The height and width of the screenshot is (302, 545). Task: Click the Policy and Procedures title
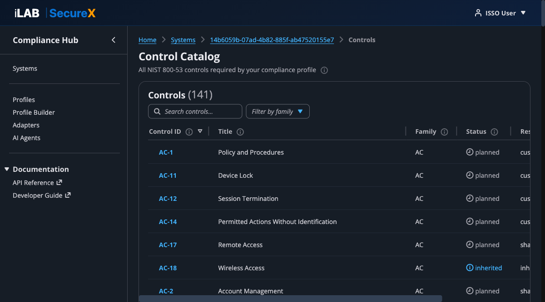(x=251, y=152)
